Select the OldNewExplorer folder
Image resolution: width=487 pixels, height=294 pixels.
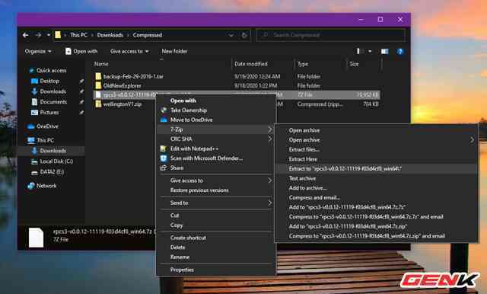point(122,86)
